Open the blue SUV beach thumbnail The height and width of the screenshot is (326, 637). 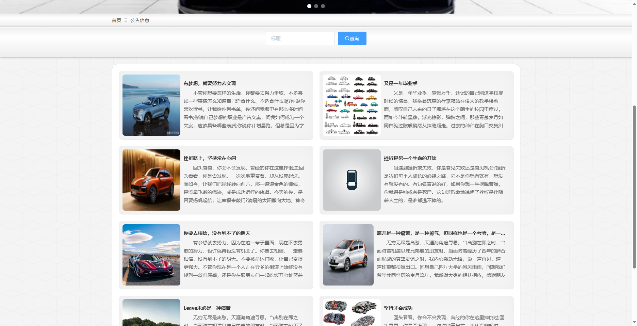[x=151, y=105]
